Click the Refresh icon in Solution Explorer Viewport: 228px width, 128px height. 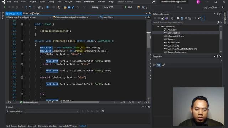pyautogui.click(x=182, y=18)
